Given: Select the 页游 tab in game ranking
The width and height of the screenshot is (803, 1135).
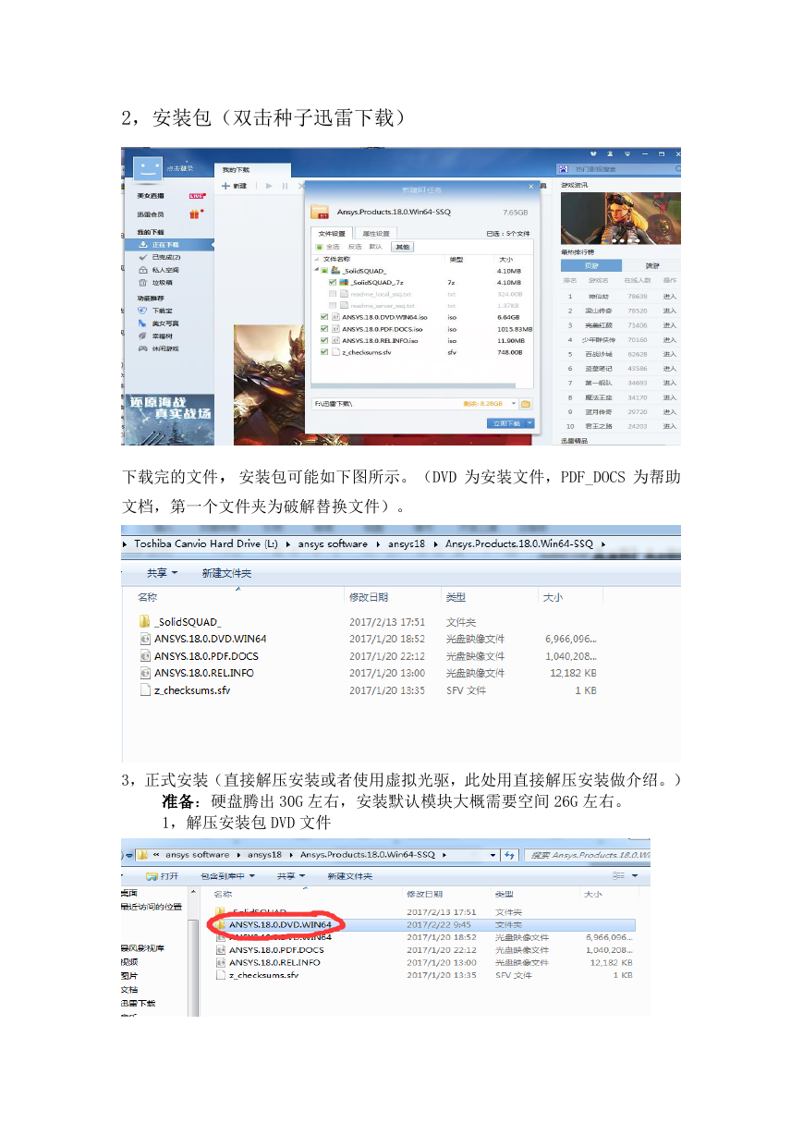Looking at the screenshot, I should click(591, 265).
